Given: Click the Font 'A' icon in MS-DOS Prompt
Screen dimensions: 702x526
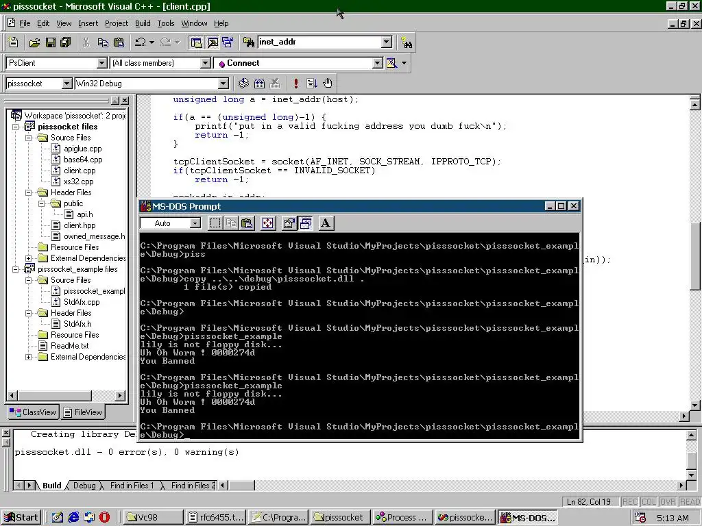Looking at the screenshot, I should click(326, 223).
